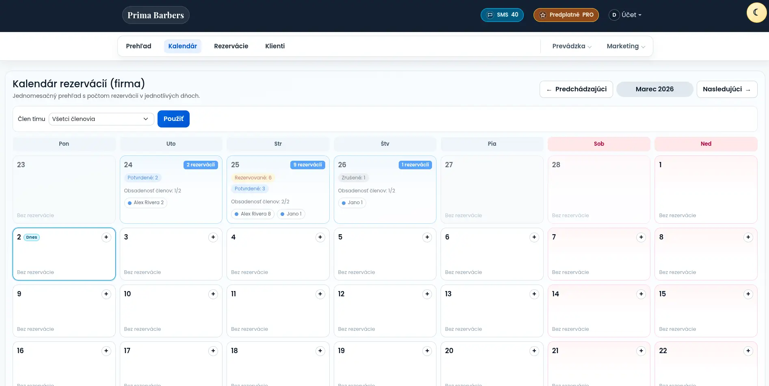Add a reservation on day 8 with the plus icon
Screen dimensions: 769x386
tap(748, 237)
